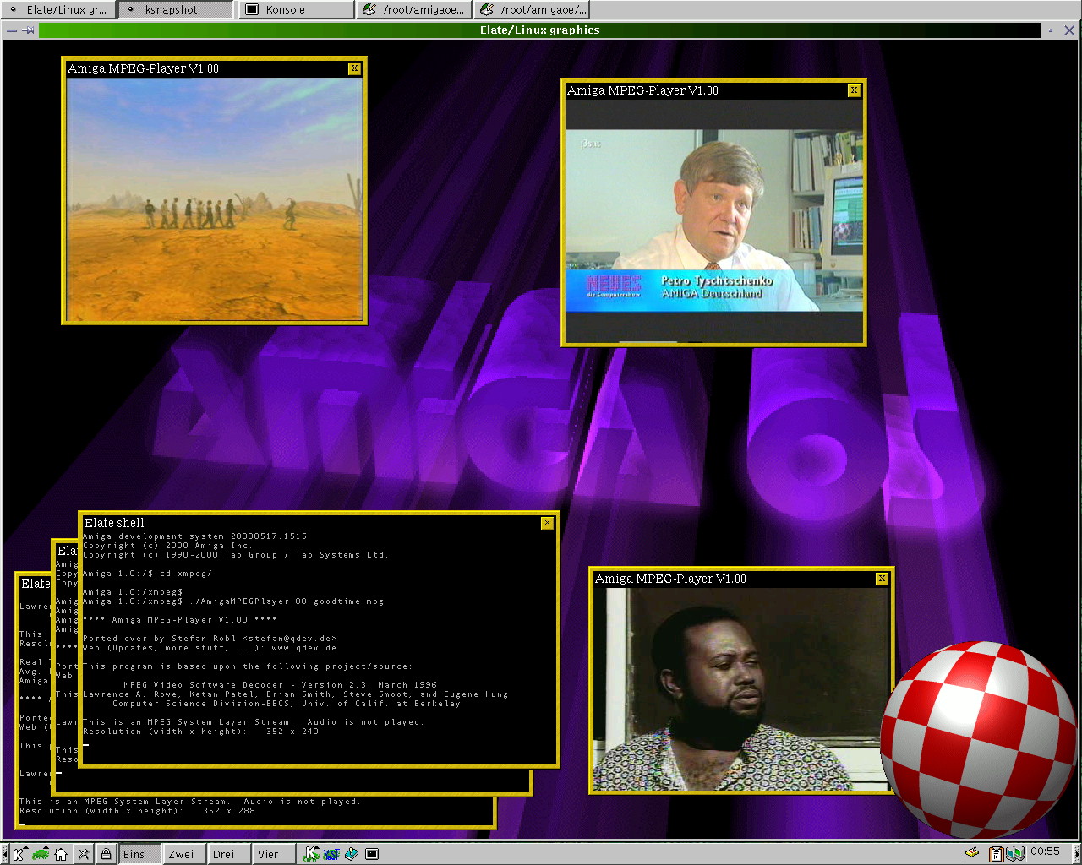Click the green animal panel icon
The height and width of the screenshot is (865, 1082).
(x=41, y=854)
